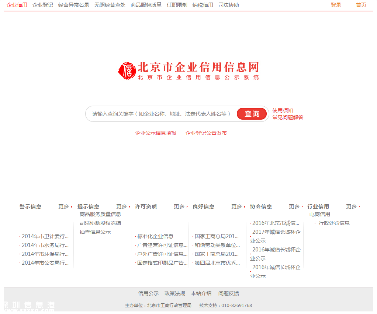Open 司法协助股权冻结 link
The image size is (377, 314).
[100, 223]
